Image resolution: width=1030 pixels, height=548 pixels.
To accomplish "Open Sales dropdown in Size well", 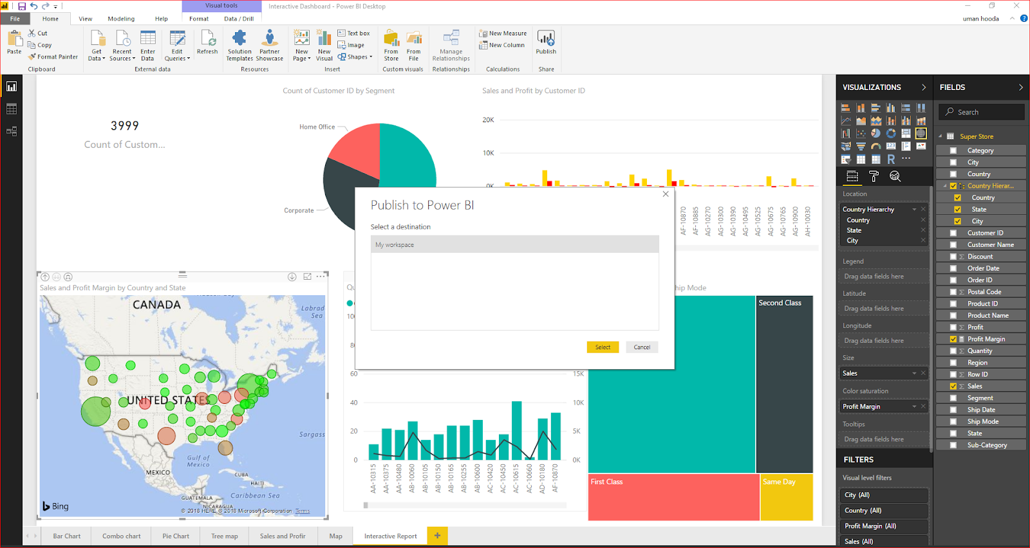I will [914, 373].
